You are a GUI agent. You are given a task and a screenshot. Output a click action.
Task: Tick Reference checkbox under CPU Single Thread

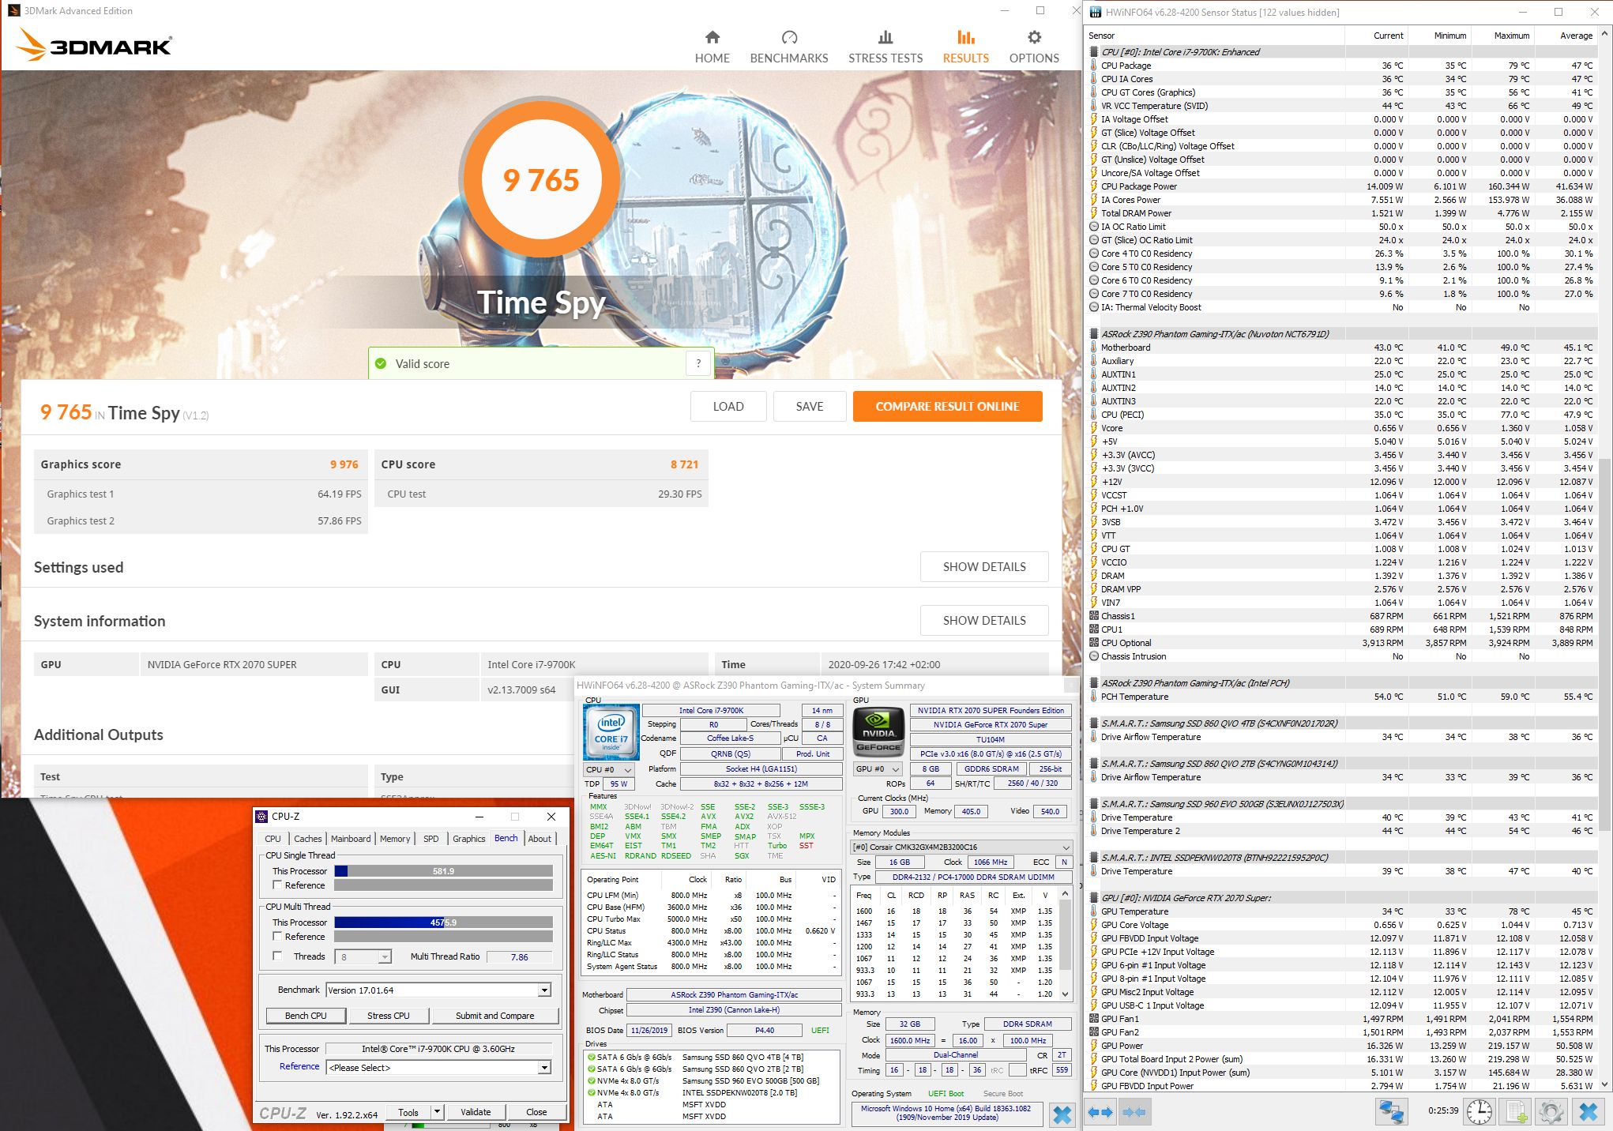click(277, 885)
